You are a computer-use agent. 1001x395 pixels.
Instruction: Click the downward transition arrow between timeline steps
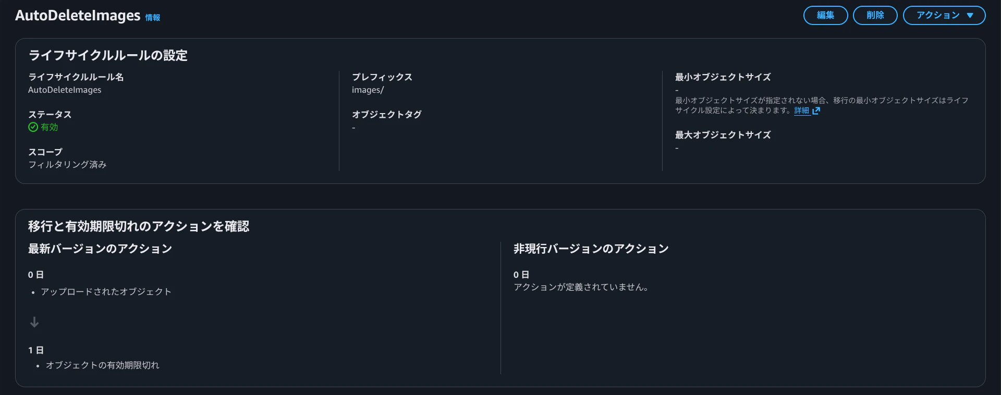[34, 322]
